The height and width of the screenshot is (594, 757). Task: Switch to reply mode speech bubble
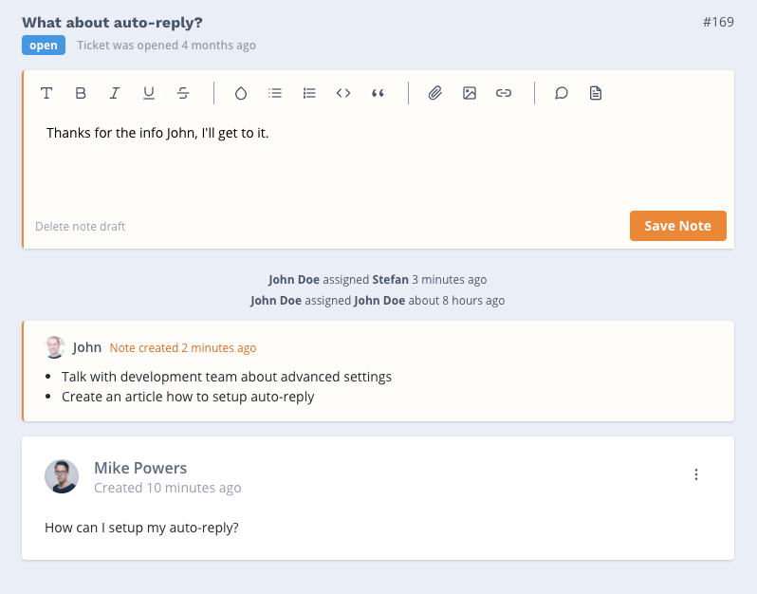(x=561, y=93)
